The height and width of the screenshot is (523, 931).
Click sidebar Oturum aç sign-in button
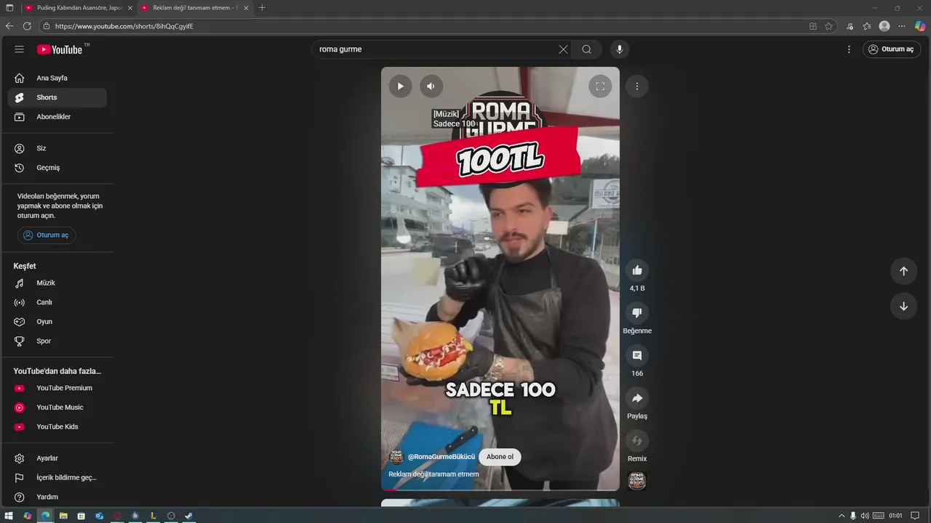pyautogui.click(x=47, y=235)
